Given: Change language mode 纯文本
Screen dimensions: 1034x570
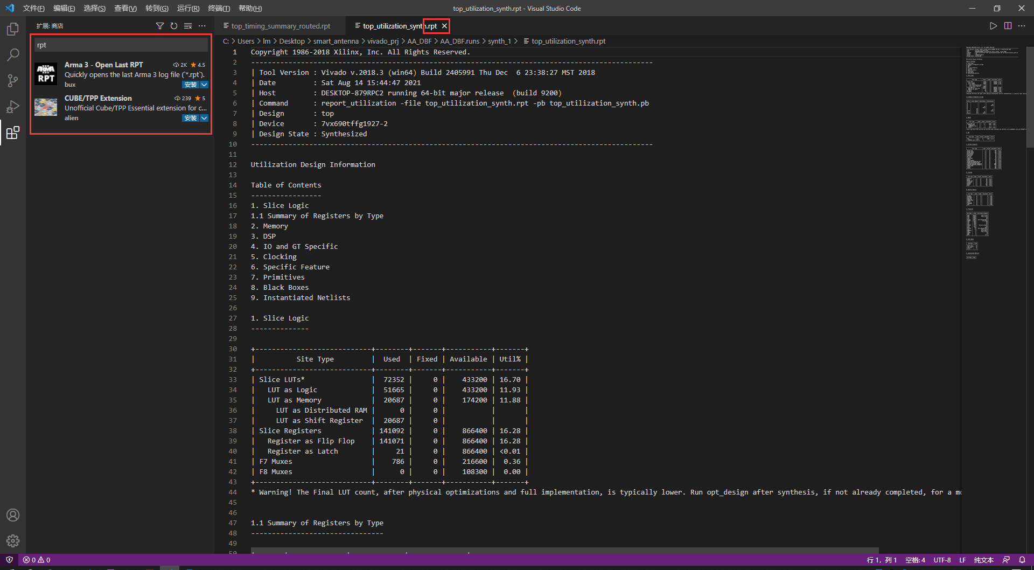Looking at the screenshot, I should pyautogui.click(x=983, y=560).
